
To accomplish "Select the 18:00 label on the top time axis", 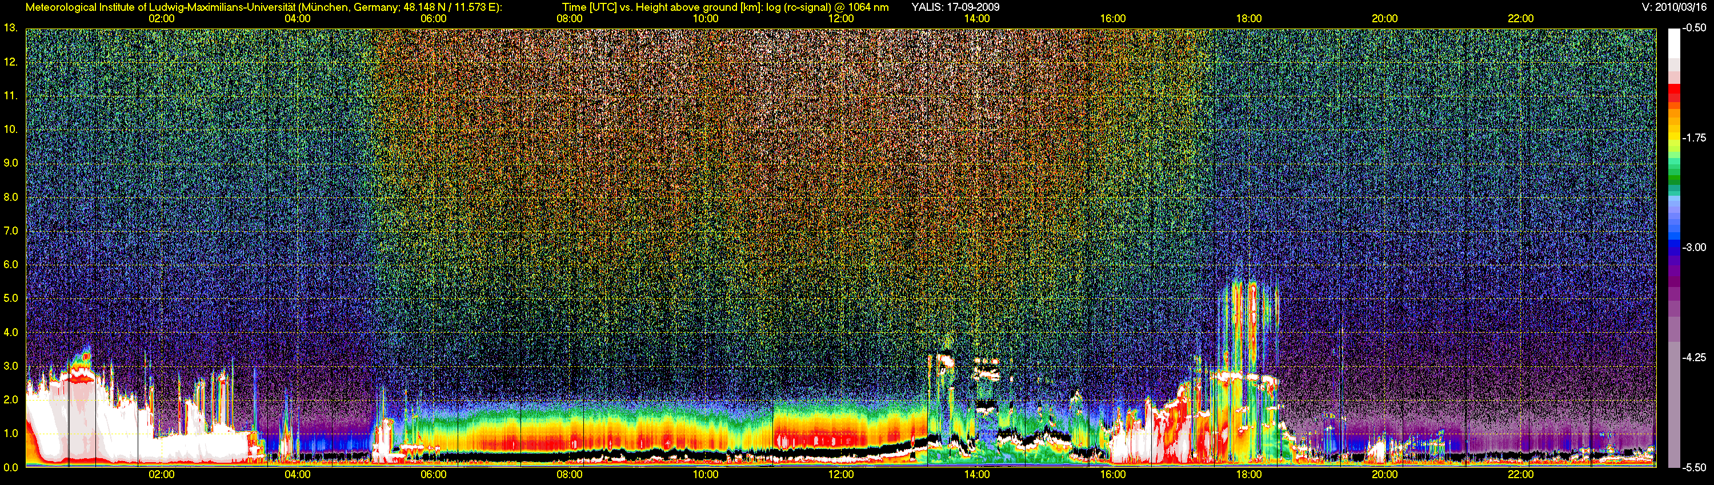I will (1249, 19).
